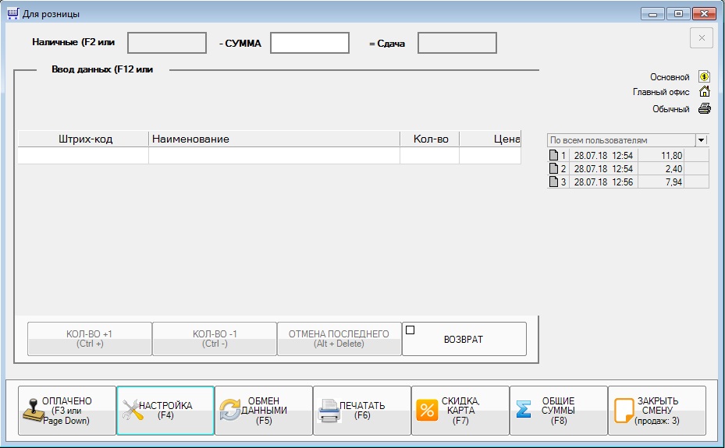725x448 pixels.
Task: Click the Кол-во column header
Action: (x=429, y=139)
